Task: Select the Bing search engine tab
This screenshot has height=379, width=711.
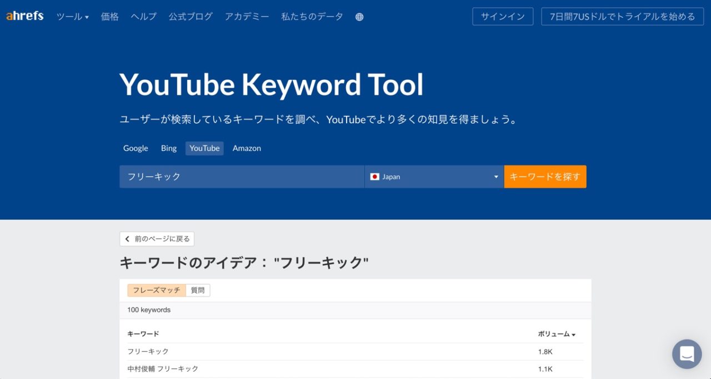Action: click(168, 148)
